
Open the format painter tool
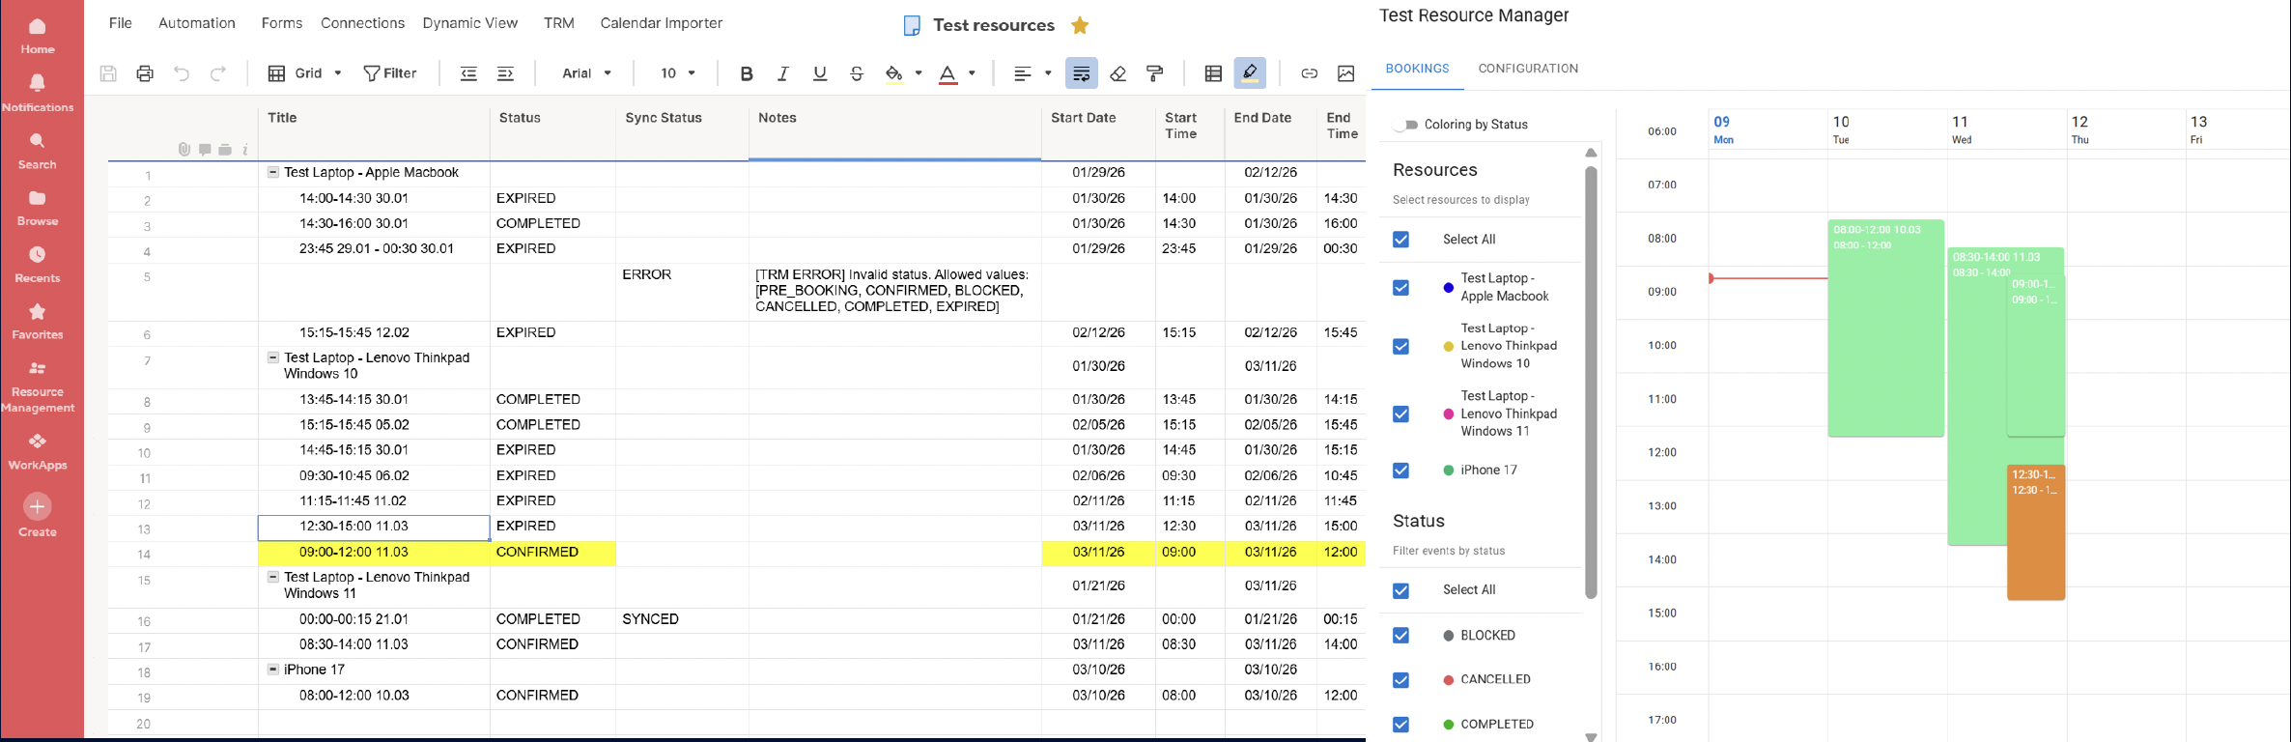coord(1154,73)
